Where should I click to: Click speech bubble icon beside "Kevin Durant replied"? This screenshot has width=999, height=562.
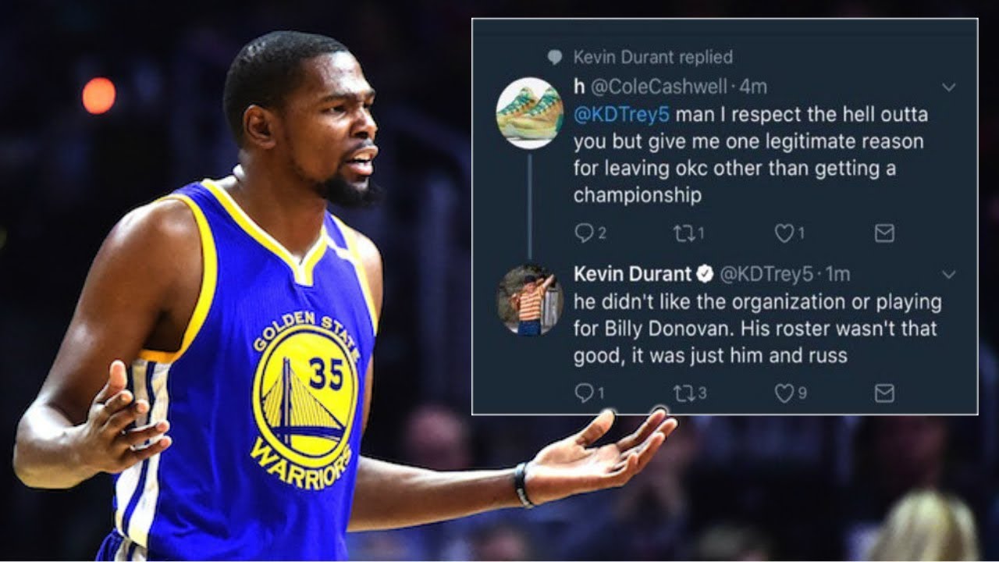(555, 57)
